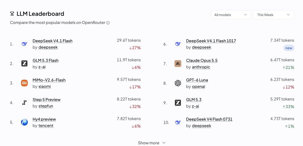Click the info icon after the OpenRouter subtitle
The height and width of the screenshot is (146, 303).
[x=108, y=23]
